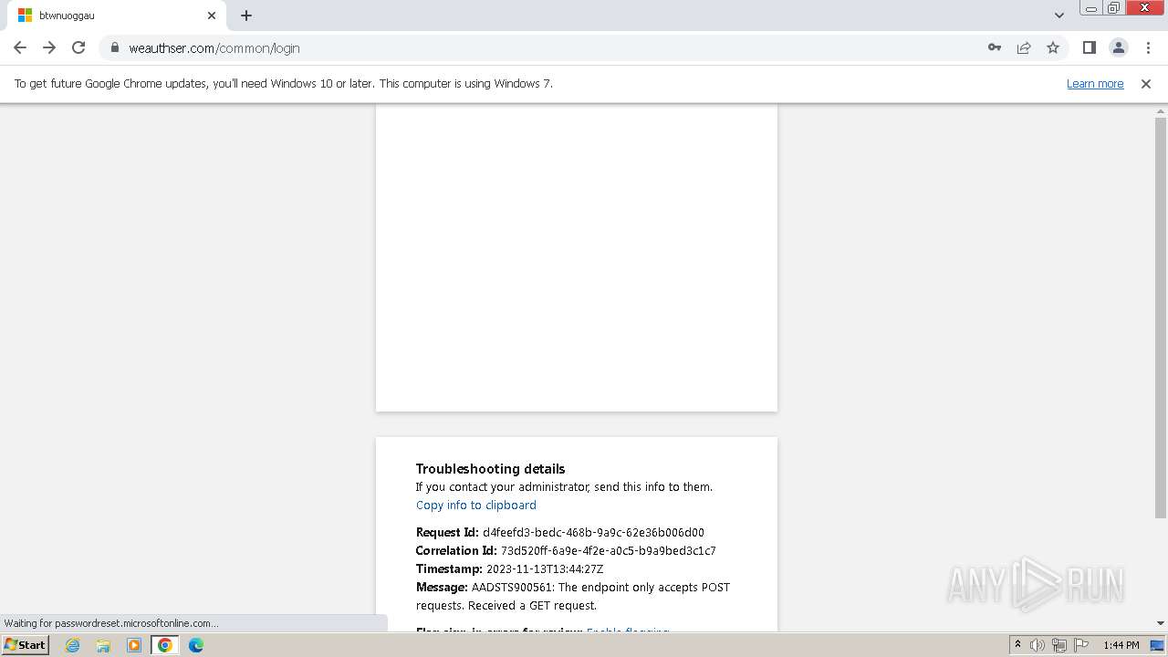
Task: Open Chrome menu three dots
Action: point(1147,47)
